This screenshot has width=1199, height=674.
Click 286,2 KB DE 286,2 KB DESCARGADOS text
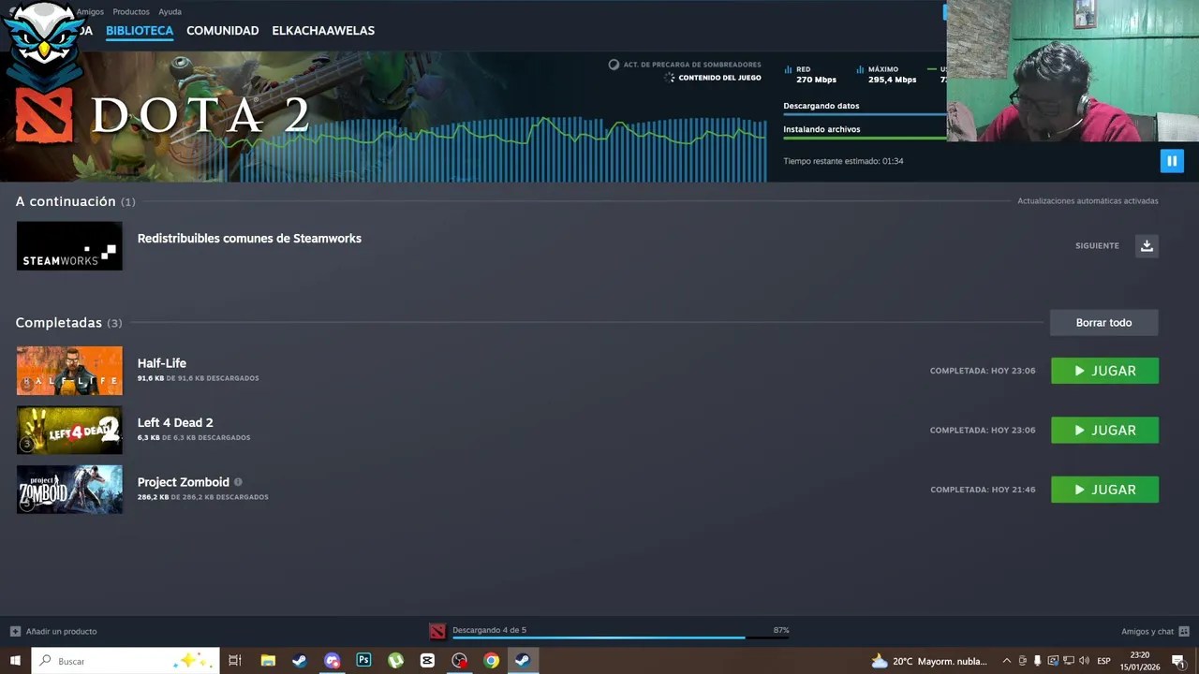pyautogui.click(x=203, y=497)
